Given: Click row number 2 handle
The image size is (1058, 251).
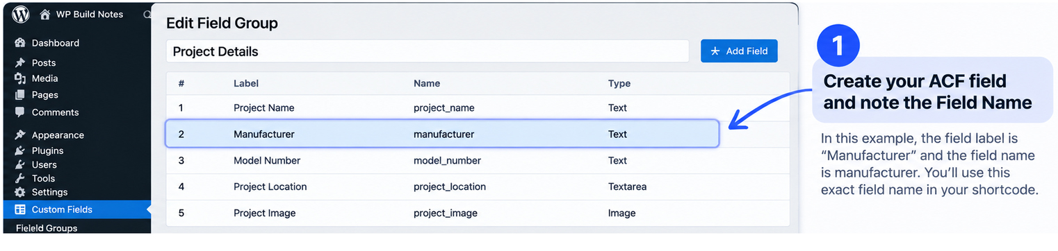Looking at the screenshot, I should point(181,134).
